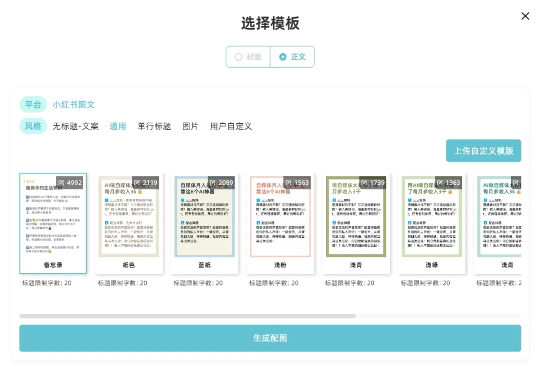Switch to the 通用 style tab

[118, 126]
